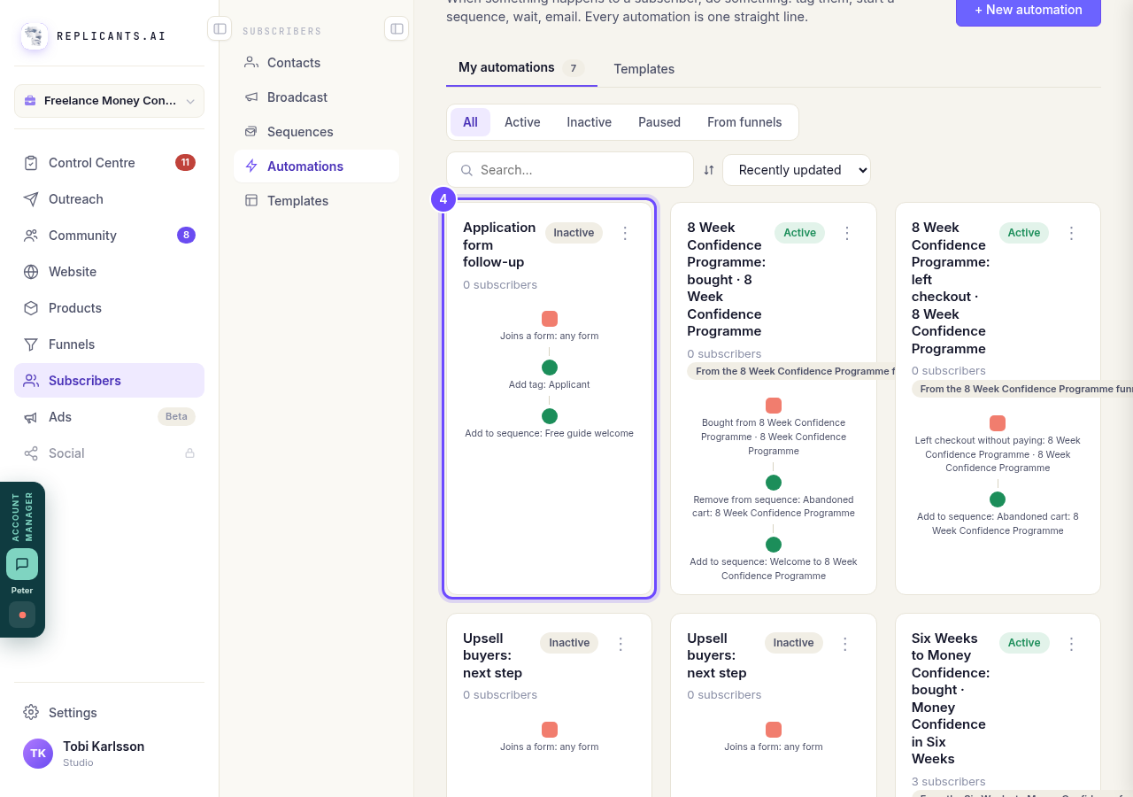Collapse the Subscribers sub-panel icon
The image size is (1133, 797).
coord(397,28)
